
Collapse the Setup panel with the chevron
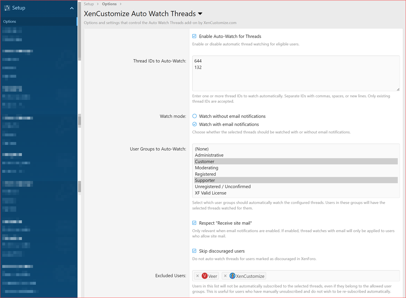(72, 8)
